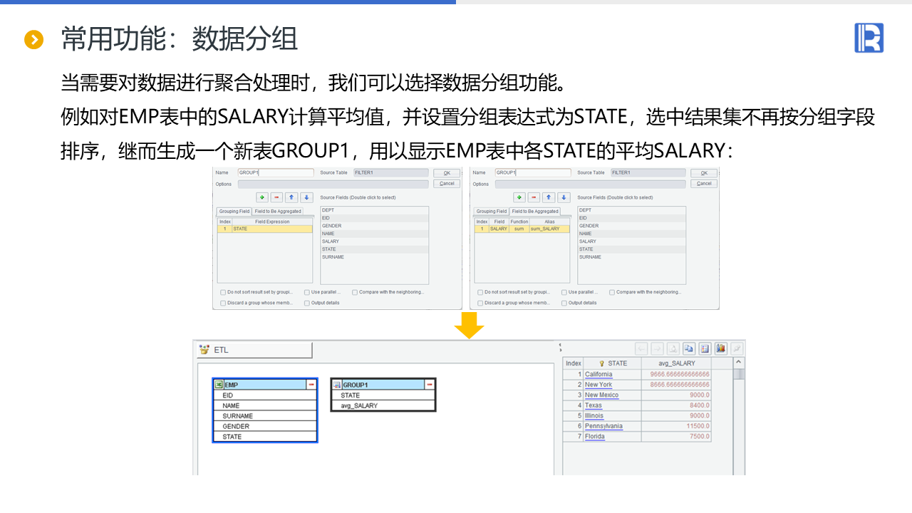Select DEPT source field in grouping-field dialog

pos(375,210)
